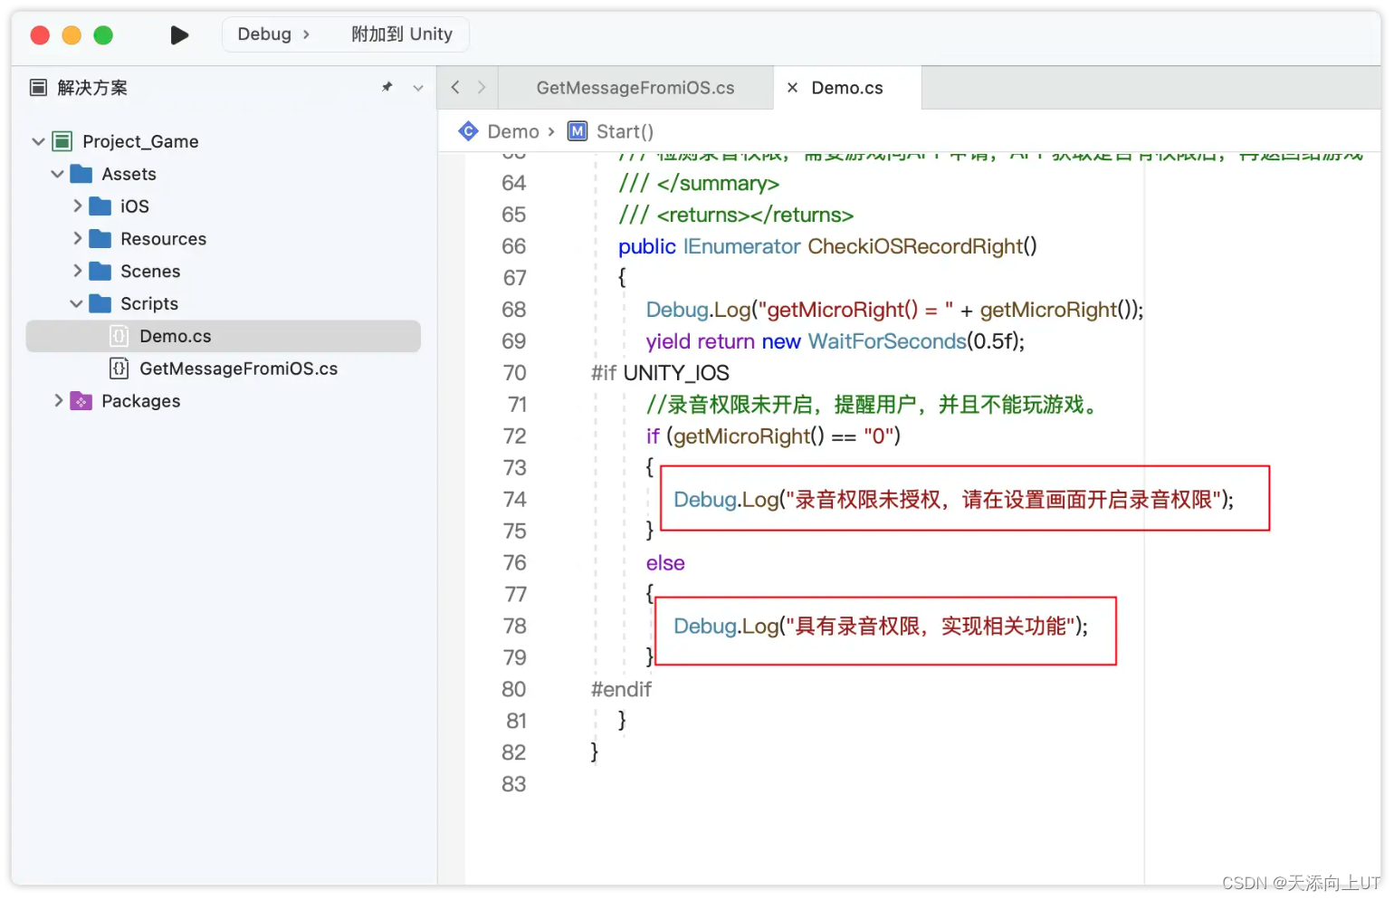This screenshot has width=1394, height=900.
Task: Click the Start() method breadcrumb
Action: tap(625, 131)
